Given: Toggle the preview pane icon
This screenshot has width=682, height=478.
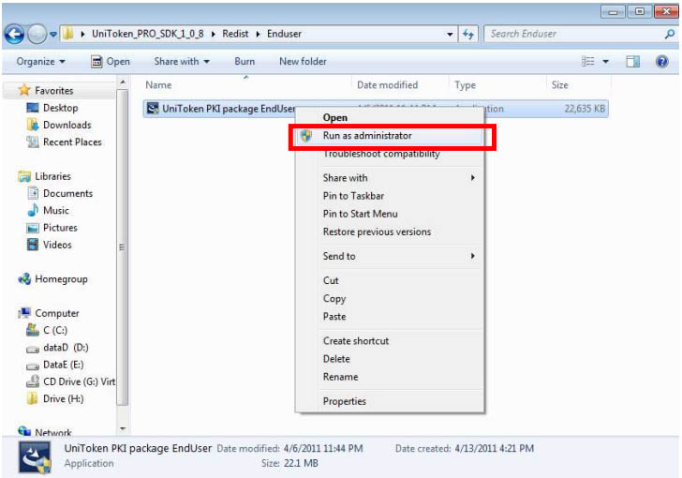Looking at the screenshot, I should tap(633, 61).
